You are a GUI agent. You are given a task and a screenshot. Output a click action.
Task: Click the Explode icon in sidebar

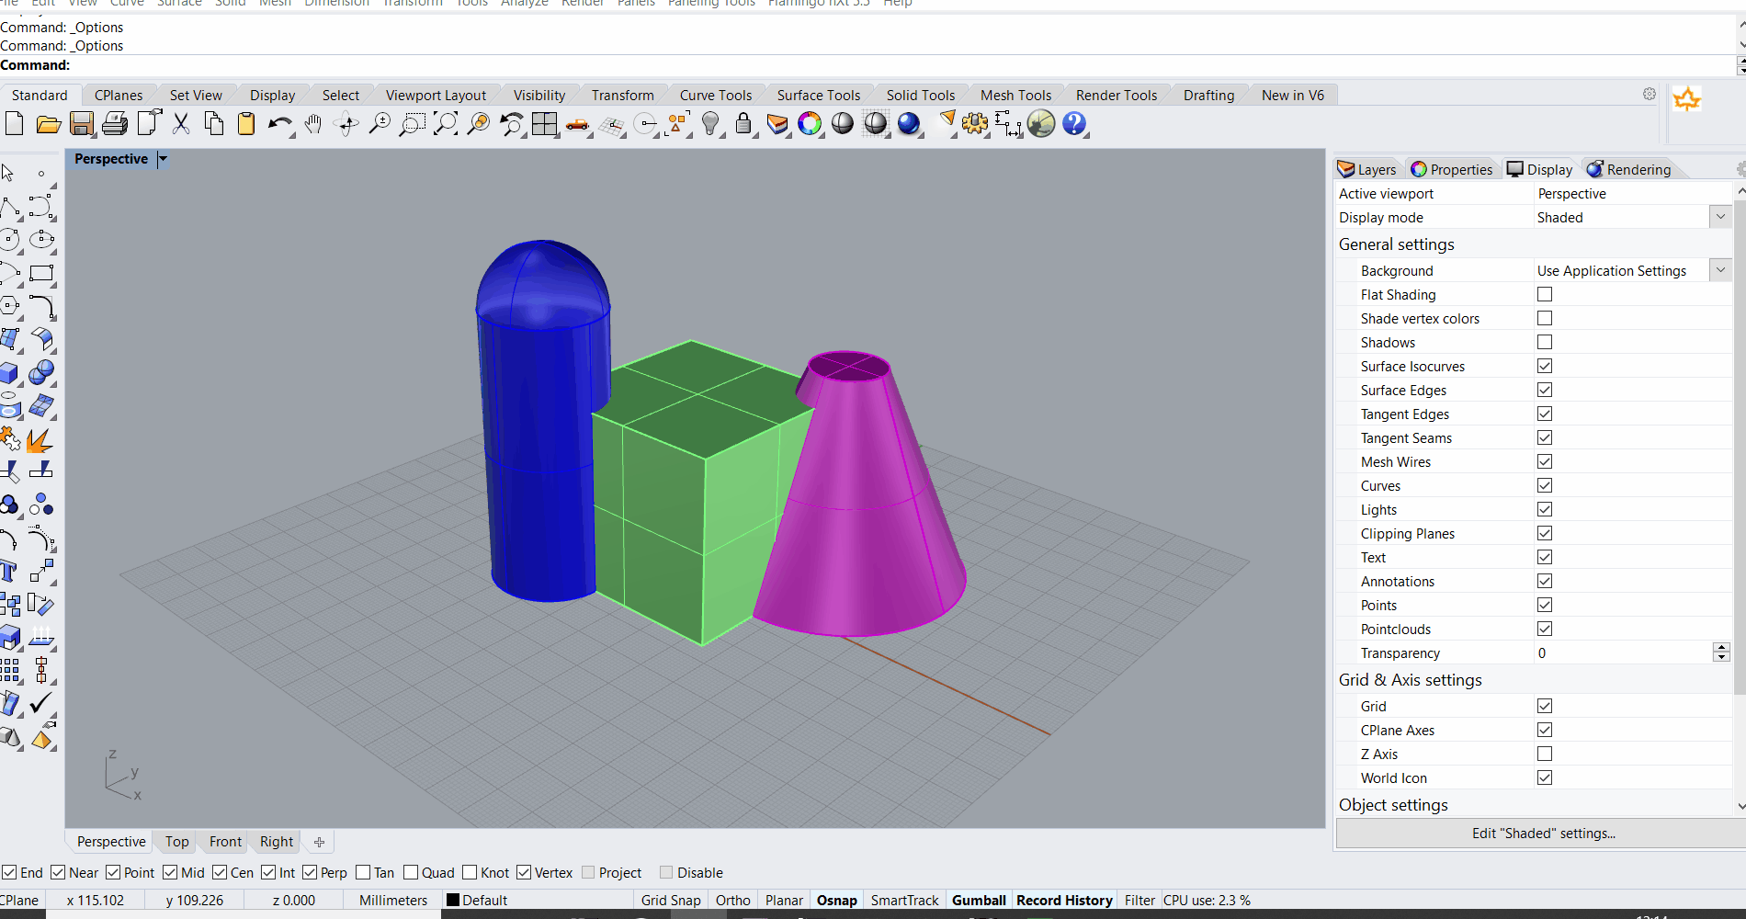tap(39, 440)
